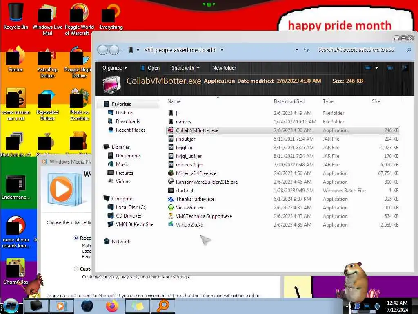The image size is (418, 314).
Task: Open 'some russian ran a rat' desktop icon
Action: [16, 105]
